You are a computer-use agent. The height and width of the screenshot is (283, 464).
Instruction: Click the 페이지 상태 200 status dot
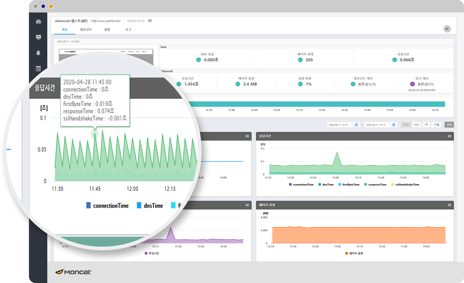[300, 60]
